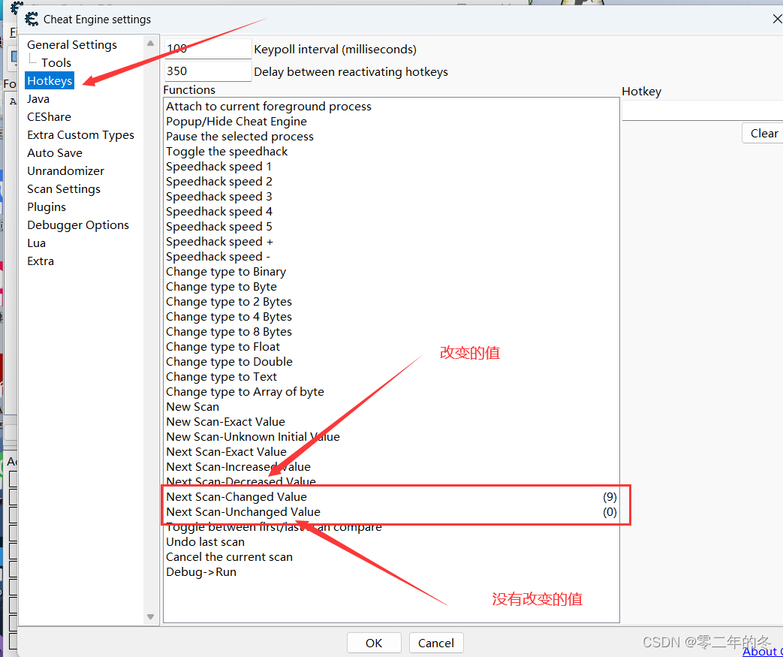Select 'Speedhack speed 1' function
The image size is (783, 657).
pyautogui.click(x=391, y=166)
